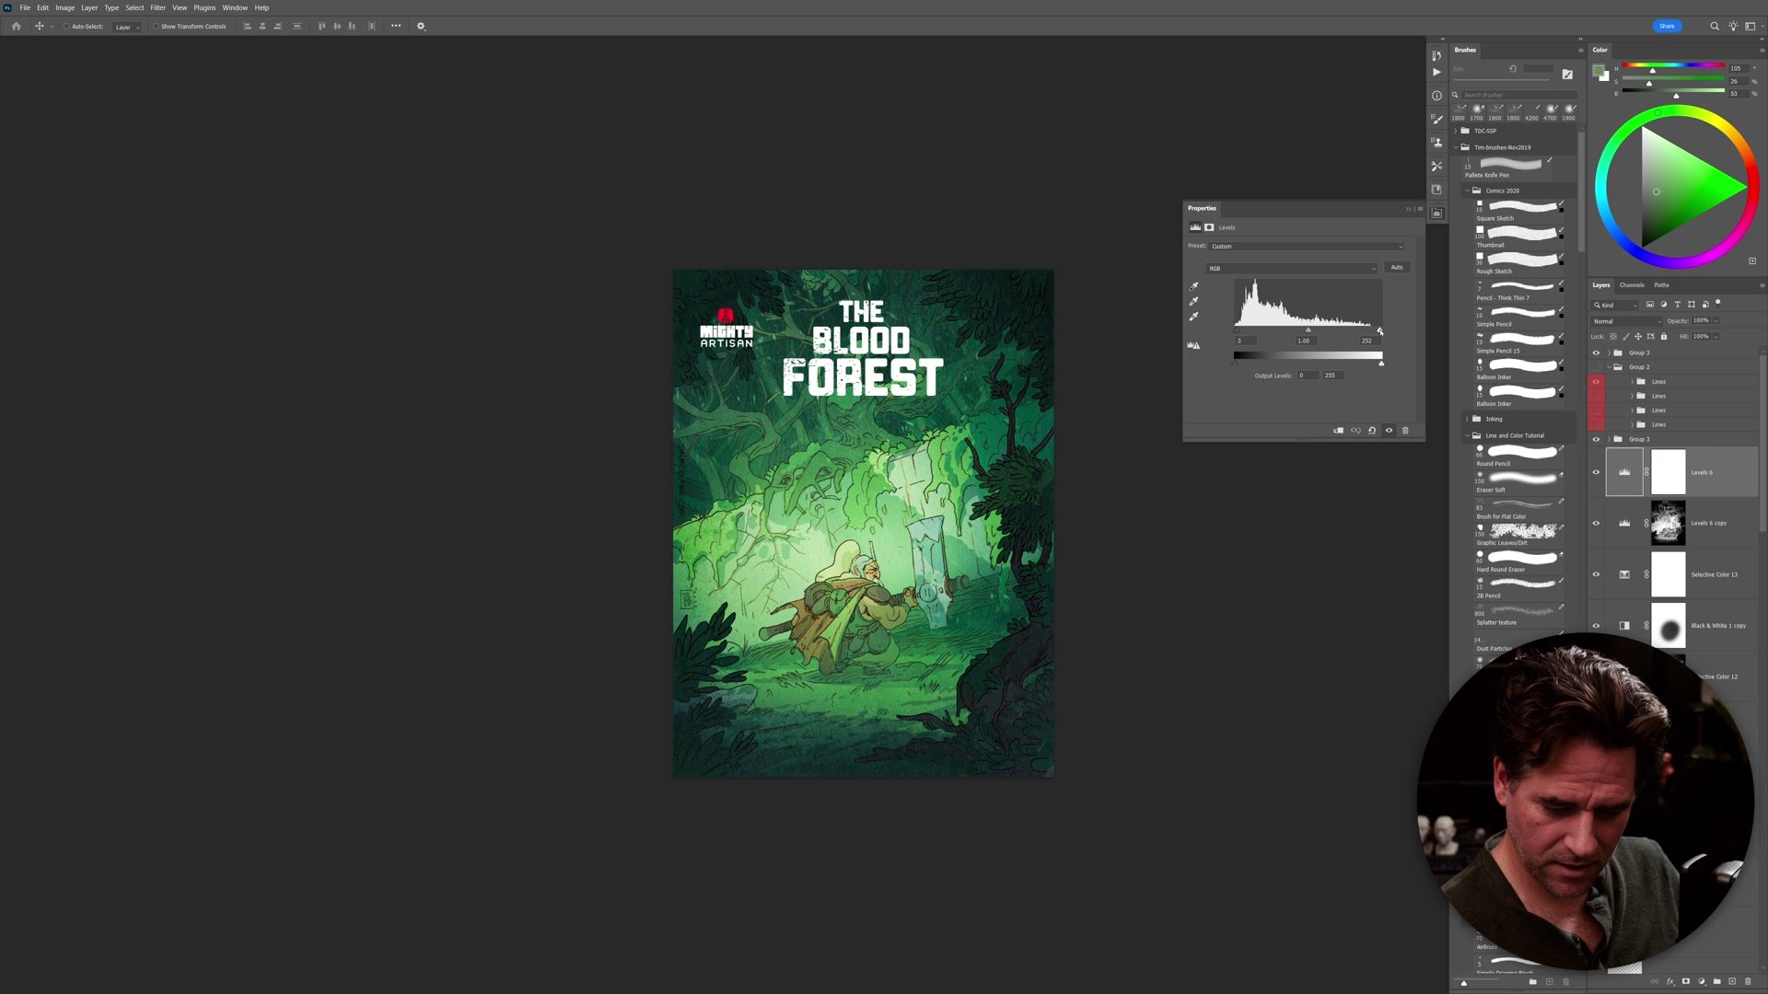This screenshot has height=994, width=1768.
Task: Click the align top edges icon
Action: [321, 26]
